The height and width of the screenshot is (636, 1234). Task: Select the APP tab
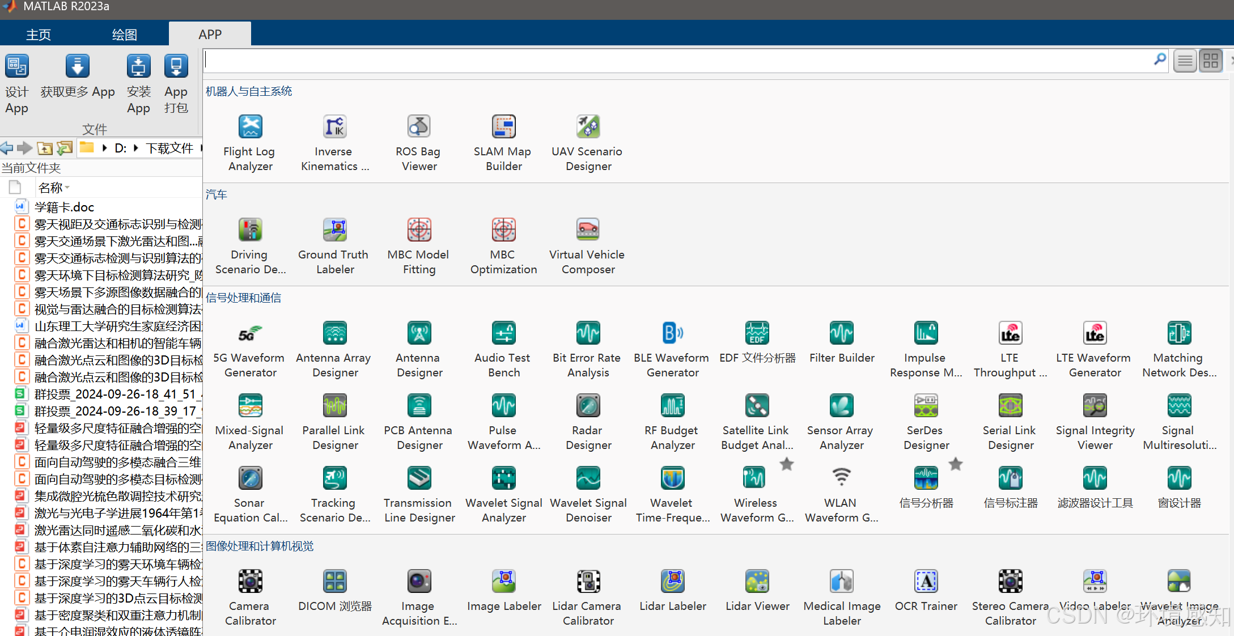[210, 35]
